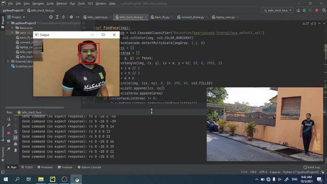Open File Explorer from taskbar

(x=41, y=179)
